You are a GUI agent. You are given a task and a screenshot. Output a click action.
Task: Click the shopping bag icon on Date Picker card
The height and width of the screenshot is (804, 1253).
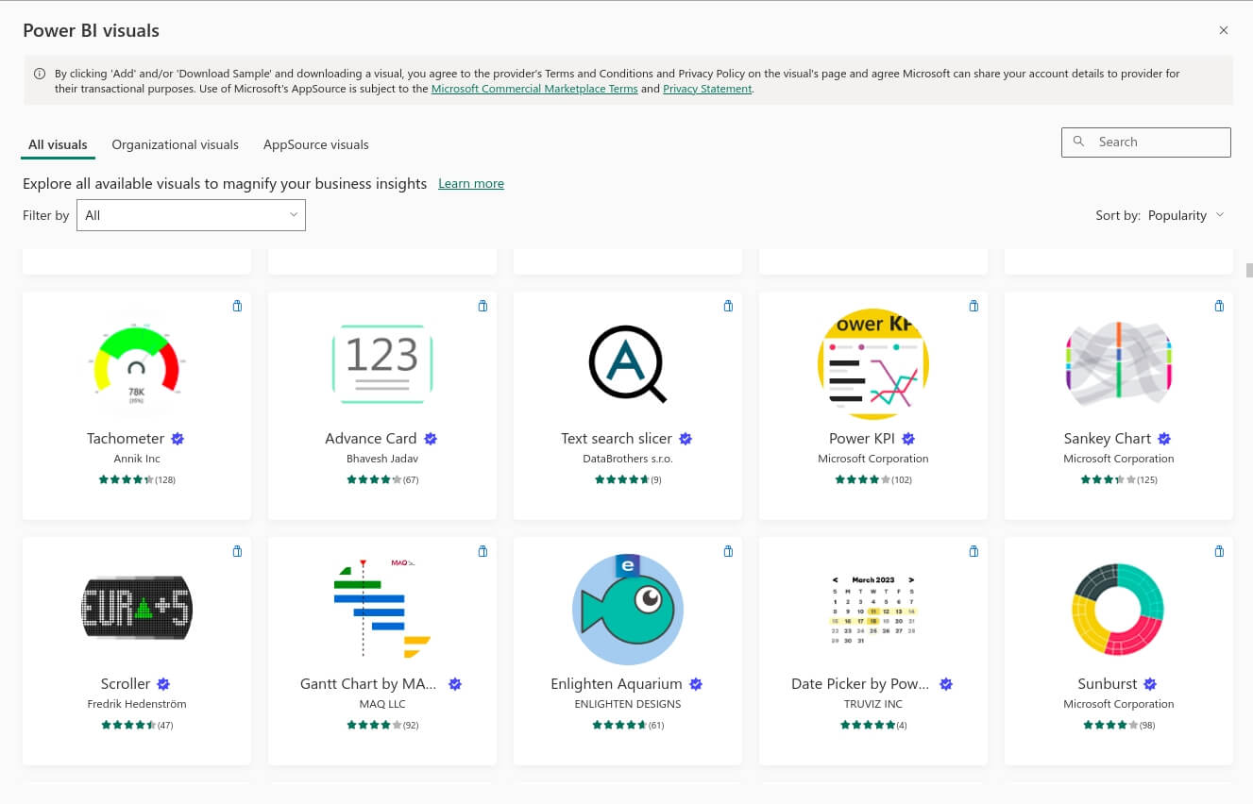tap(974, 551)
